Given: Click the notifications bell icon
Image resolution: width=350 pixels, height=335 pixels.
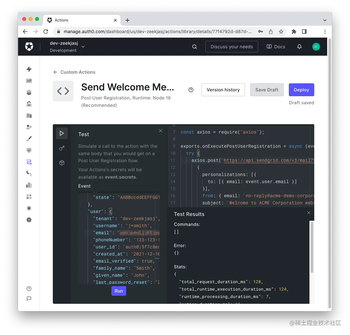Looking at the screenshot, I should (x=299, y=46).
